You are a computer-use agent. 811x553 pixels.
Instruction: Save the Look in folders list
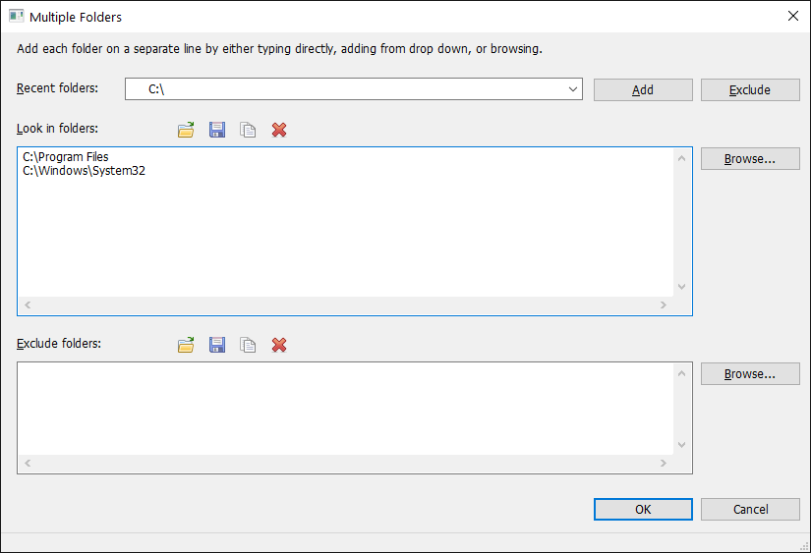[217, 130]
